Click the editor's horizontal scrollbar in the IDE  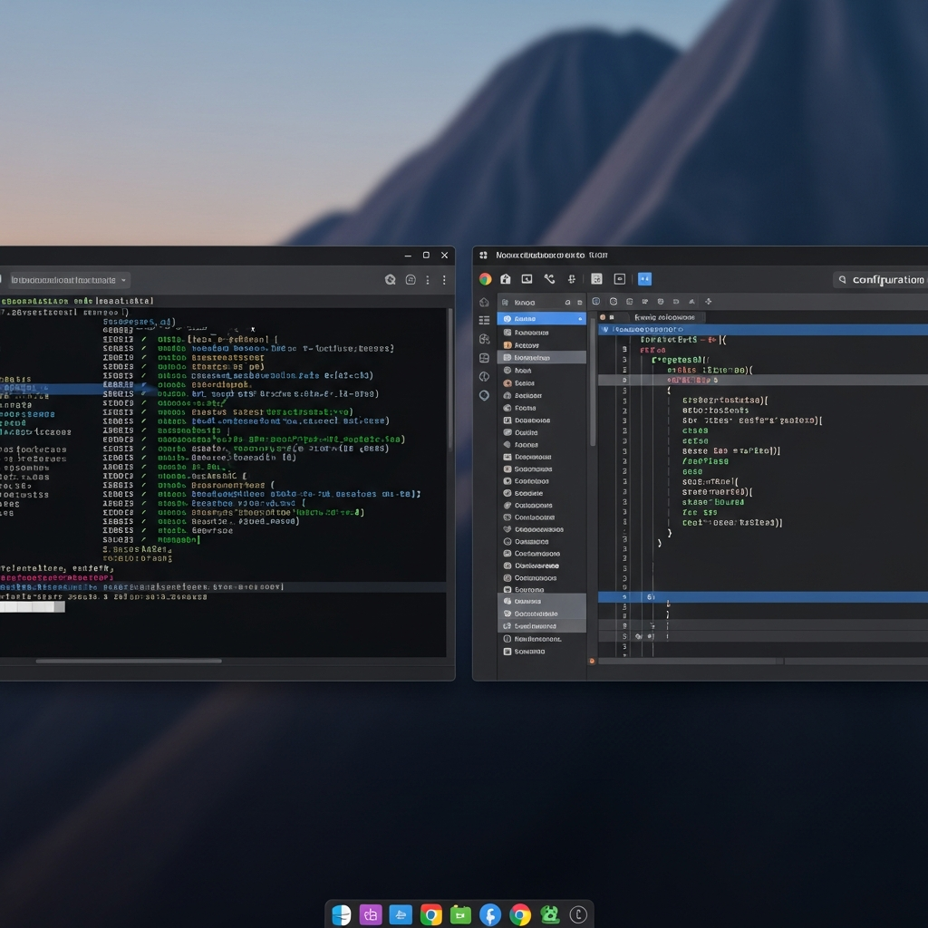691,661
